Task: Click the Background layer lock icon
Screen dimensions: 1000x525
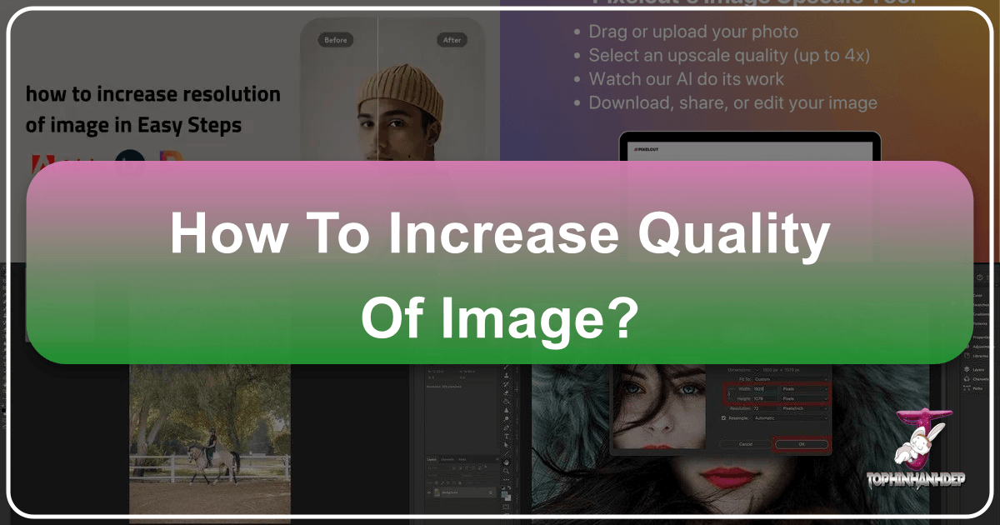Action: tap(492, 494)
